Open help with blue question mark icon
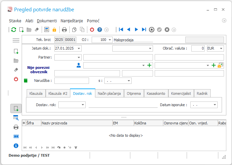 (100, 30)
